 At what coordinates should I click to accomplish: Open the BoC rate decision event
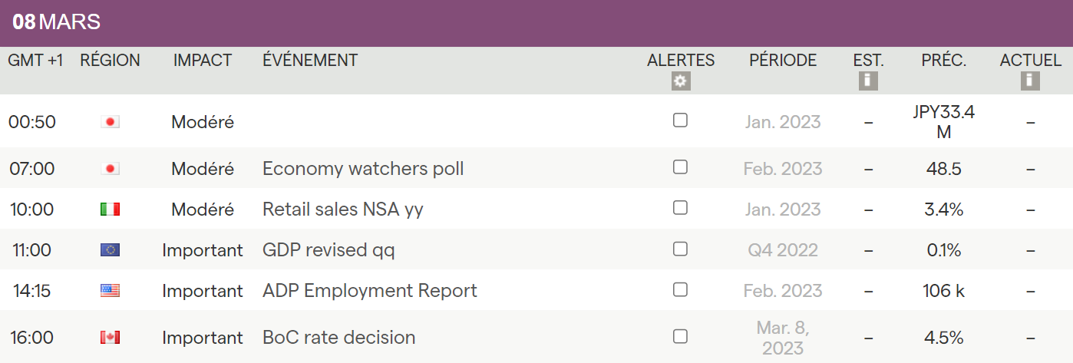(x=338, y=337)
